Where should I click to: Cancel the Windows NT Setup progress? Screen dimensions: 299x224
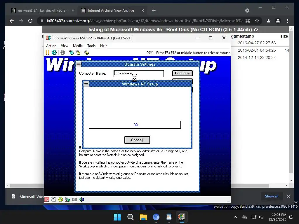point(137,140)
